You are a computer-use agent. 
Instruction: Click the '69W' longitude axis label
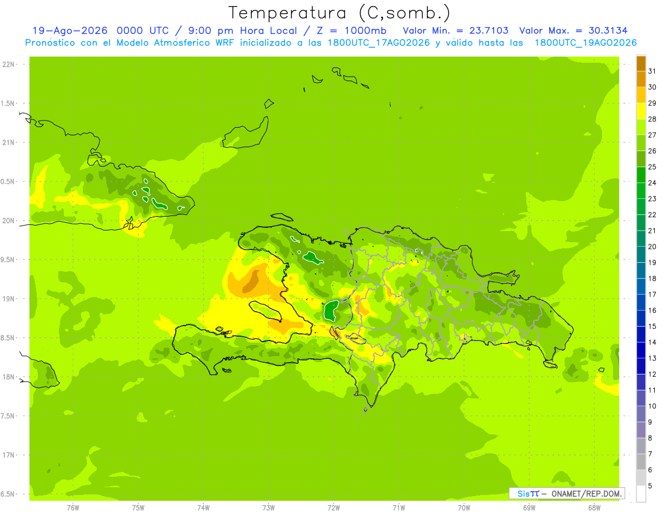(x=529, y=508)
